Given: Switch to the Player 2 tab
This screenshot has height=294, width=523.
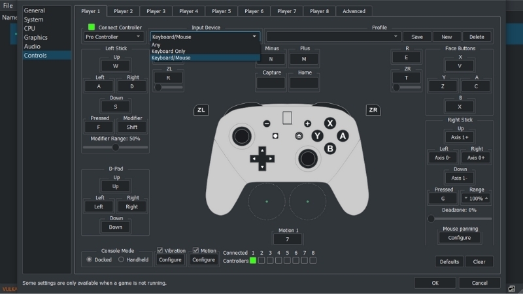Looking at the screenshot, I should pos(122,11).
